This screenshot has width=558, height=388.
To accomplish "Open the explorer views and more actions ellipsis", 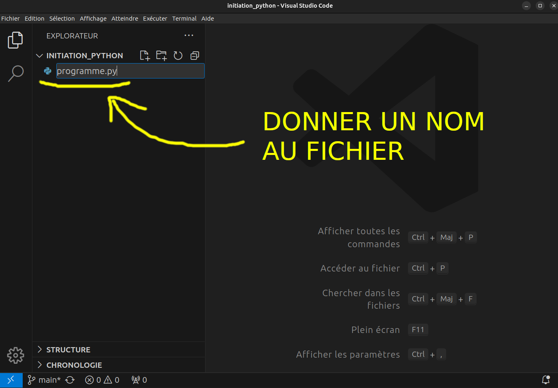I will (189, 36).
